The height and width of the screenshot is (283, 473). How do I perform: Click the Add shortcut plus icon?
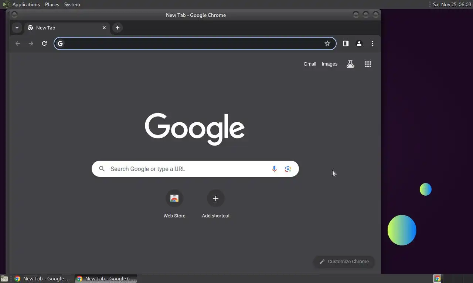coord(216,198)
